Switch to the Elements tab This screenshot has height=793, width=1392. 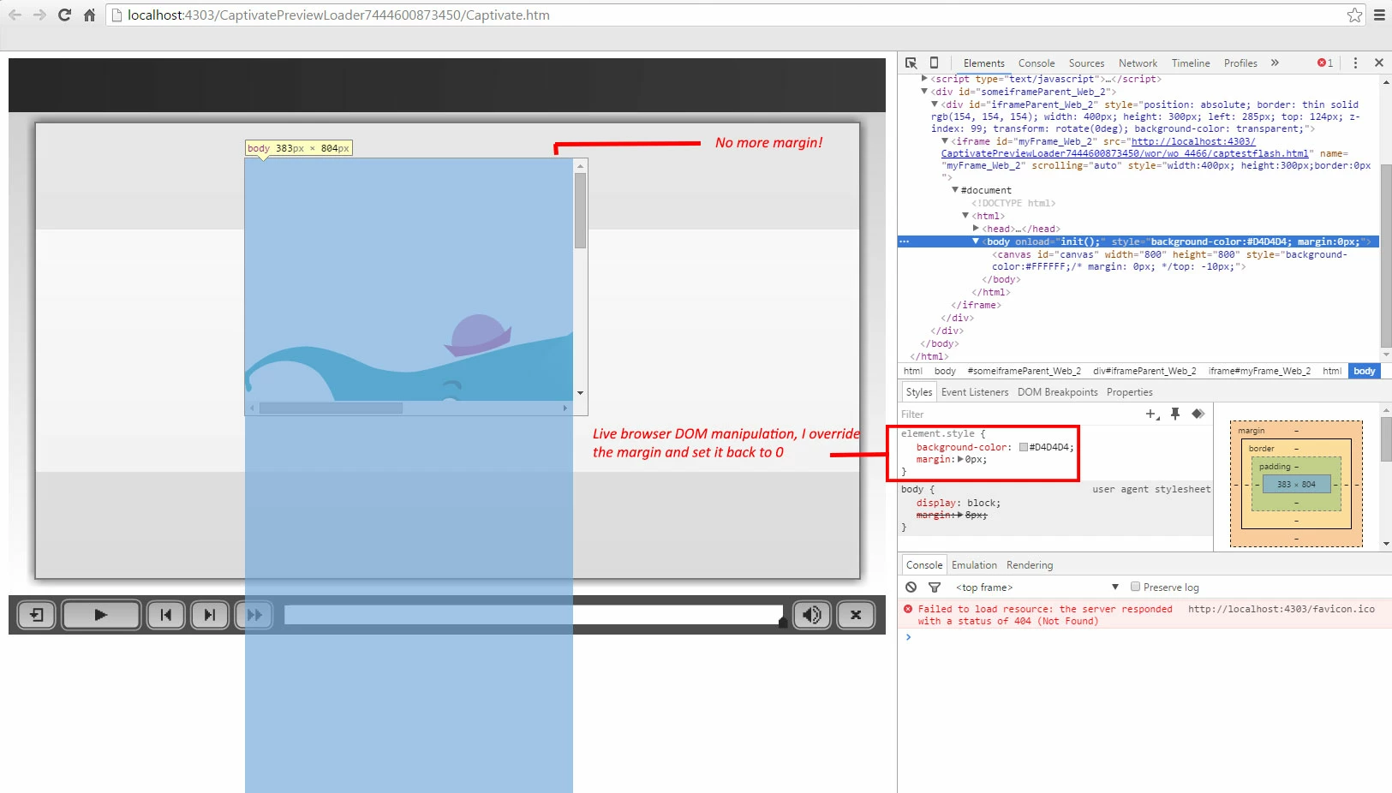click(x=983, y=63)
